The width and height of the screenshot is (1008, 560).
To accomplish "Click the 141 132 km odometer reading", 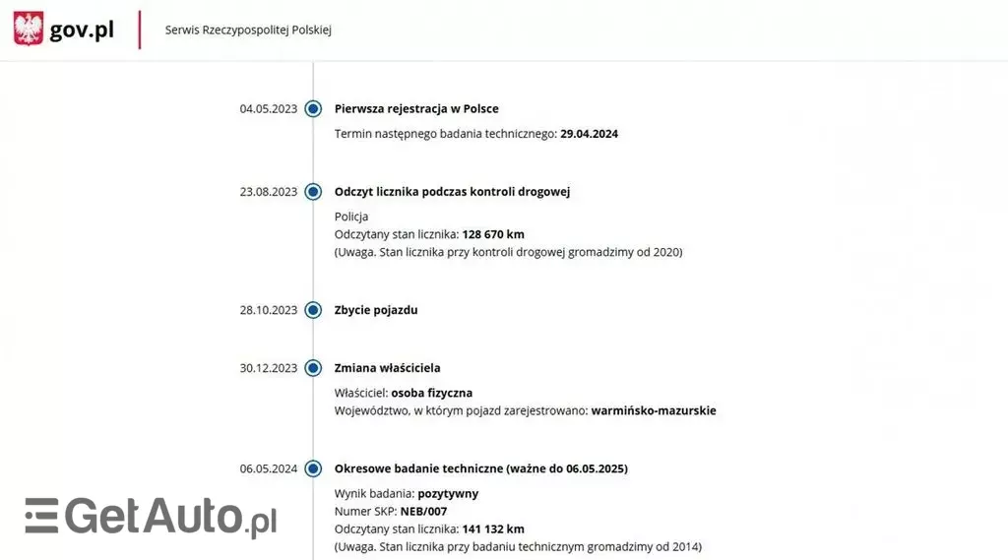I will point(493,529).
